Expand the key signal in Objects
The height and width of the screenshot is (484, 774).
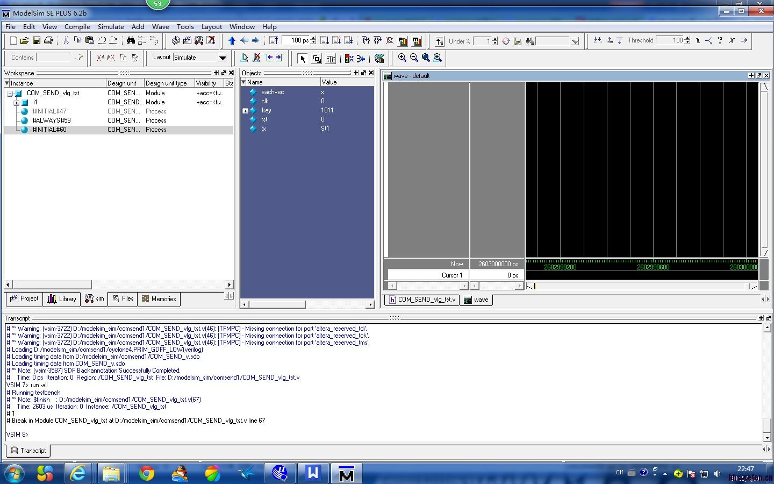(245, 111)
